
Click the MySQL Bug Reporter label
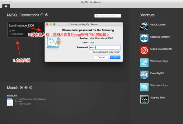tap(161, 49)
